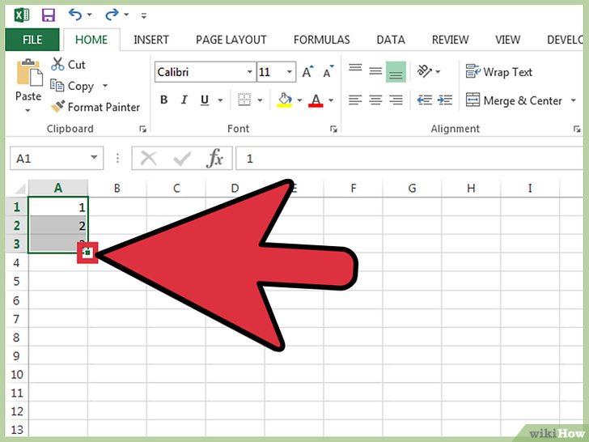This screenshot has height=442, width=589.
Task: Click the formula bar input
Action: tap(409, 158)
